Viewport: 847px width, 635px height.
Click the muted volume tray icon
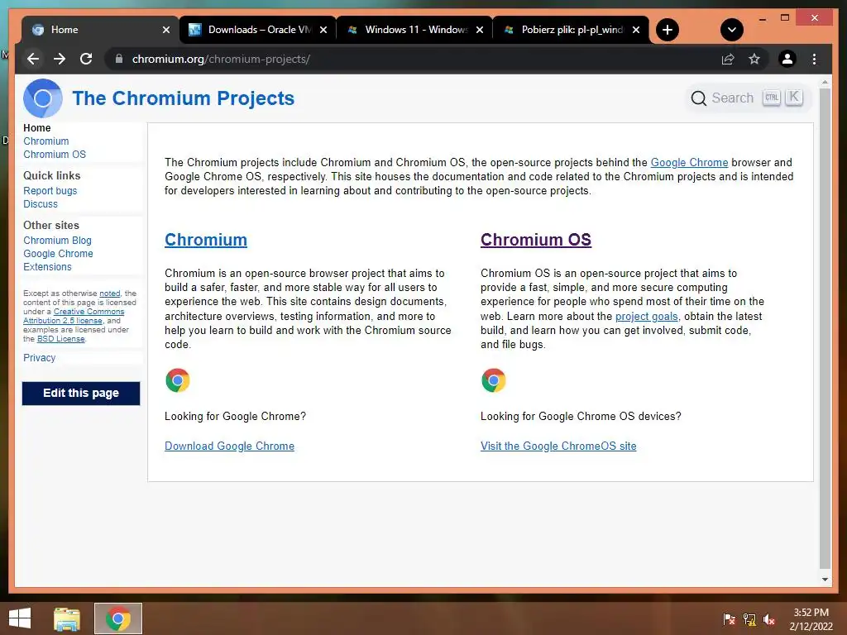(x=769, y=619)
